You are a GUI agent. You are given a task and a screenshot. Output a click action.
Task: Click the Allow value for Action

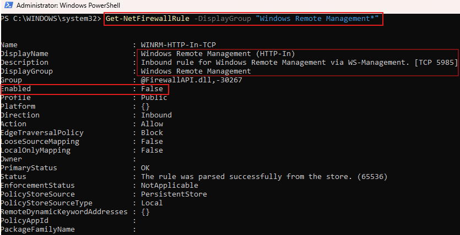coord(151,124)
